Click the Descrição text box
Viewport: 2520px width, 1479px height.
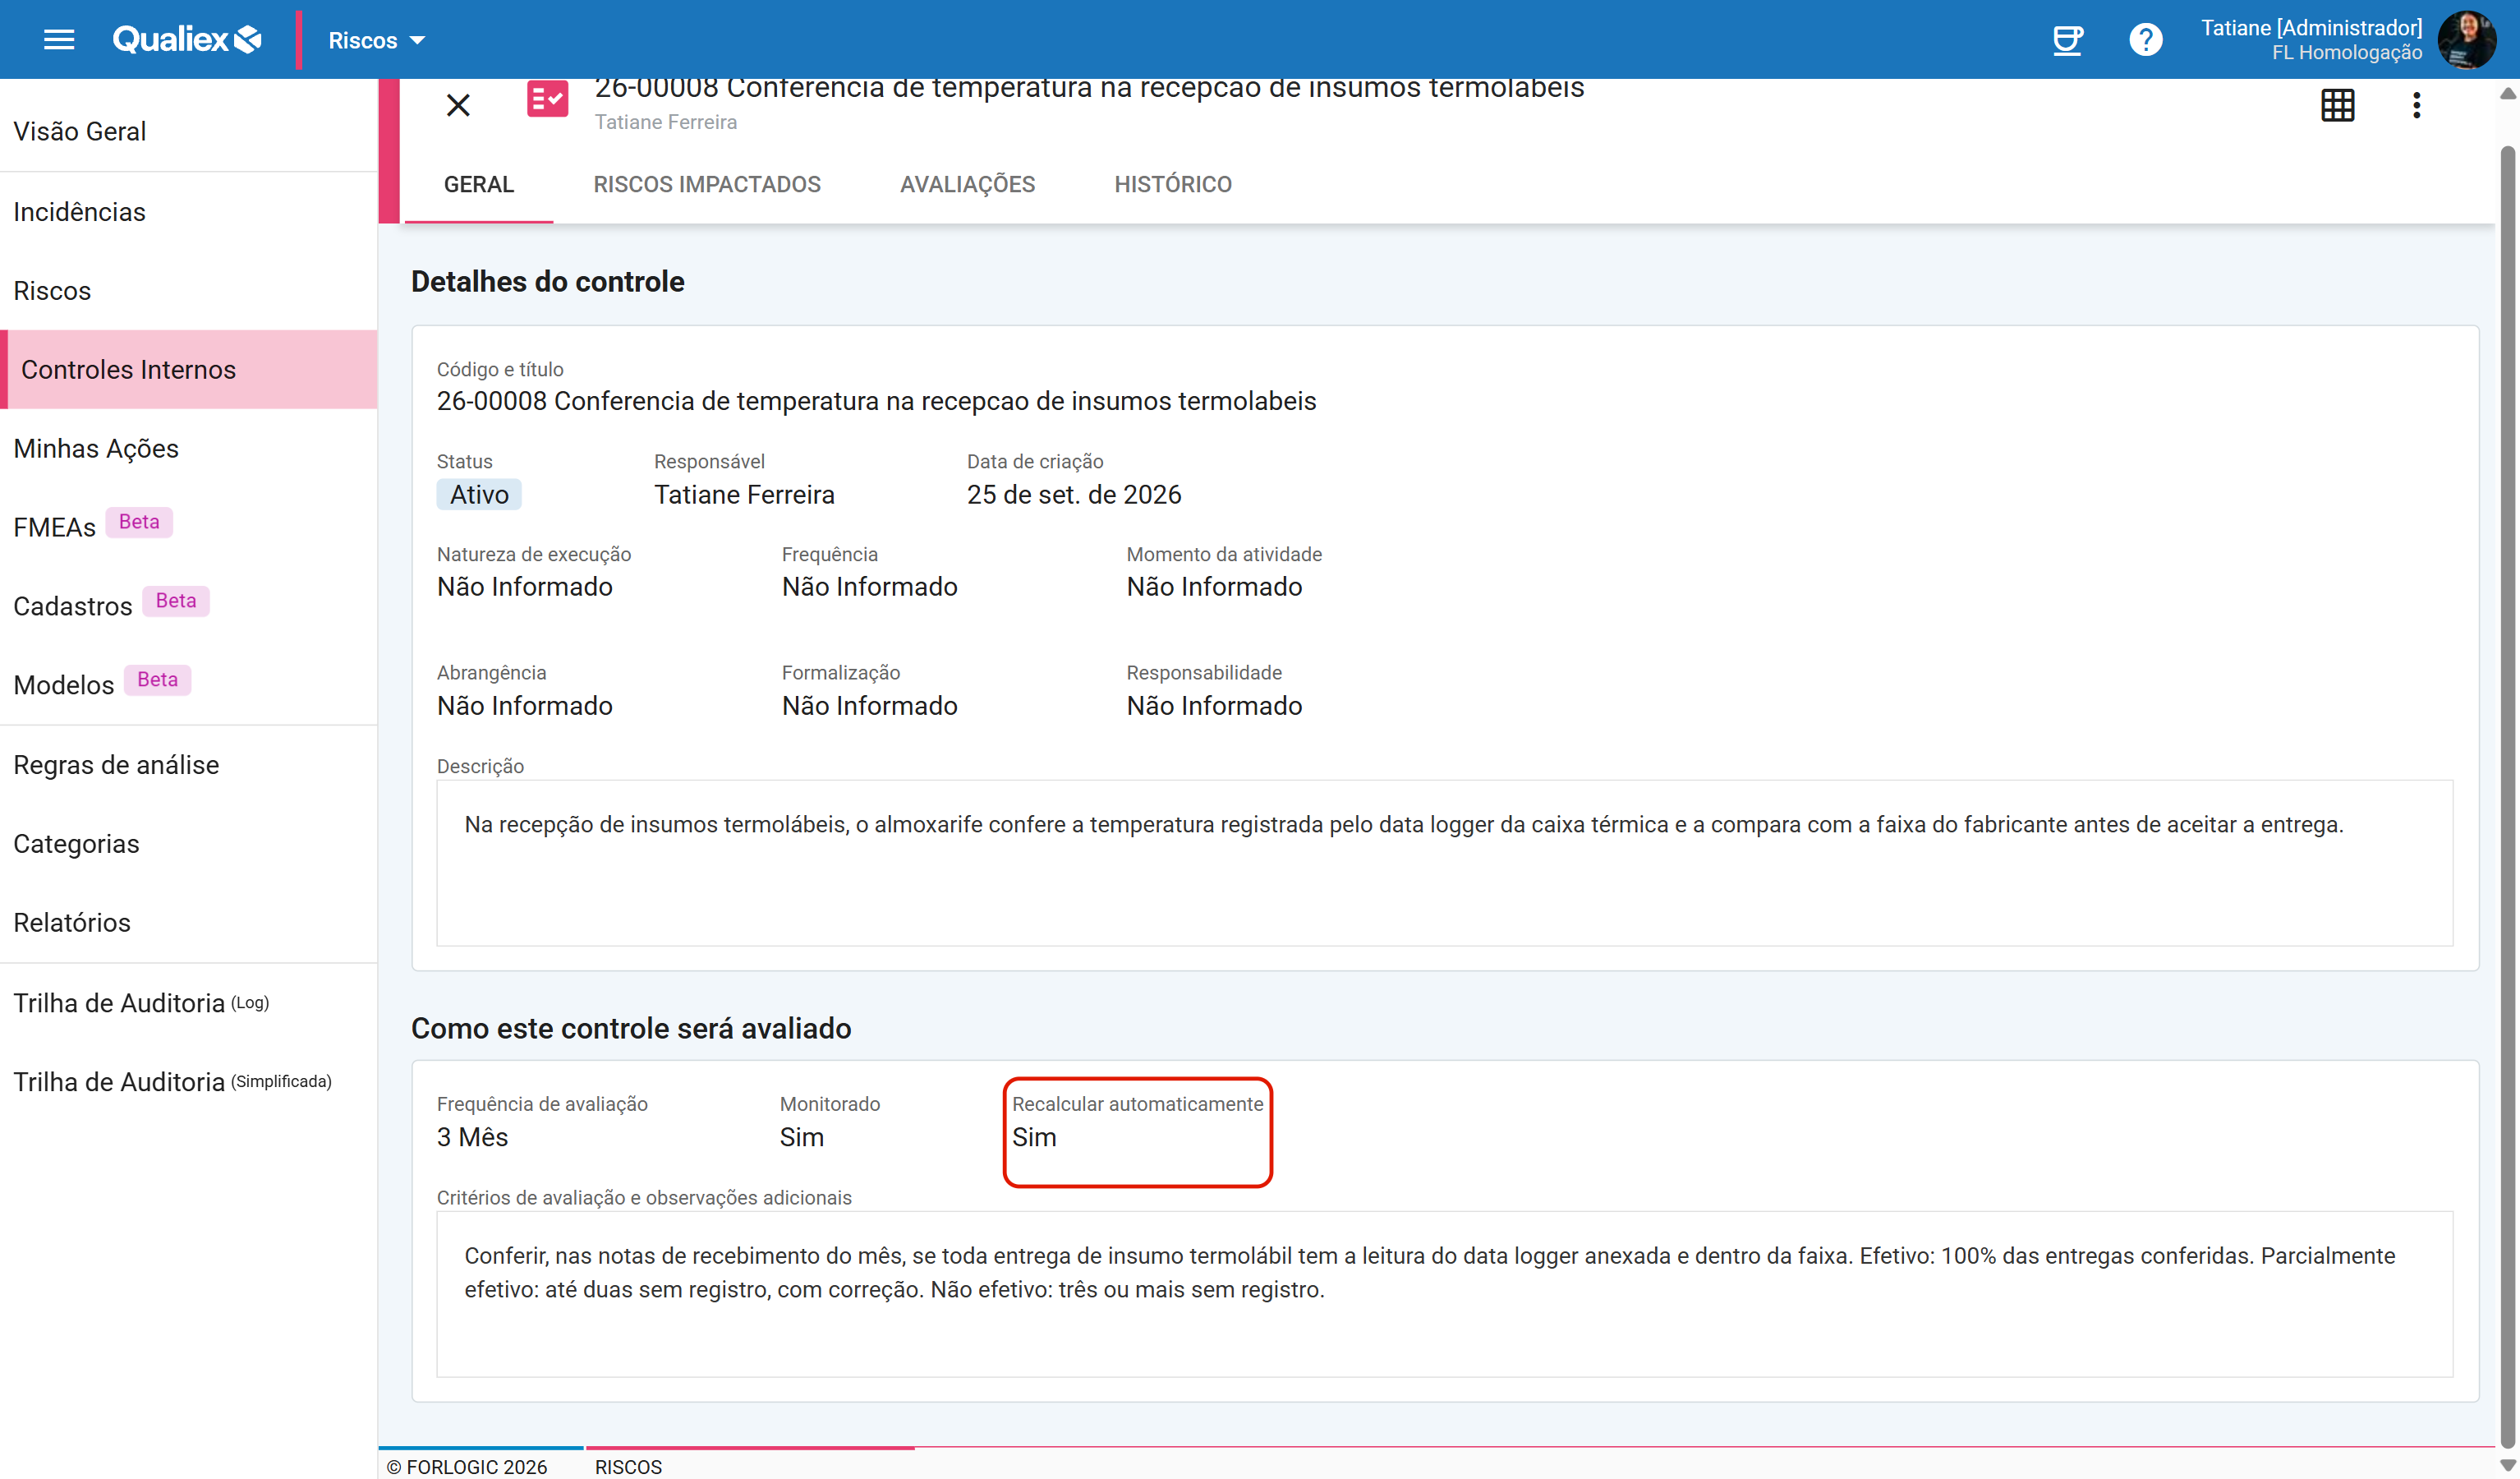click(1444, 863)
